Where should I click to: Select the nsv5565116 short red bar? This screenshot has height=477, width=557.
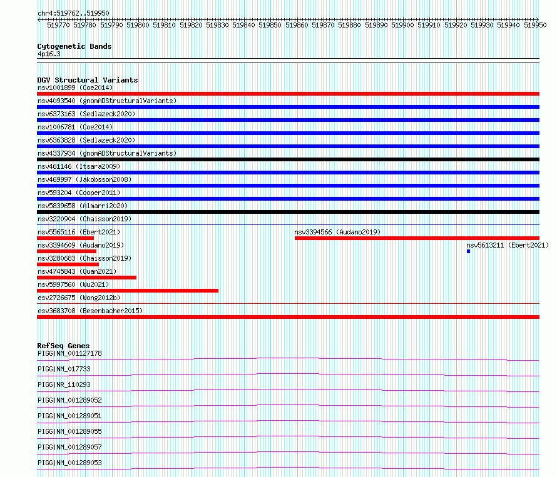click(x=65, y=238)
